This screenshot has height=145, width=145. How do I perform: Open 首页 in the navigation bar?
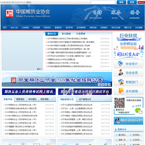(x=5, y=27)
